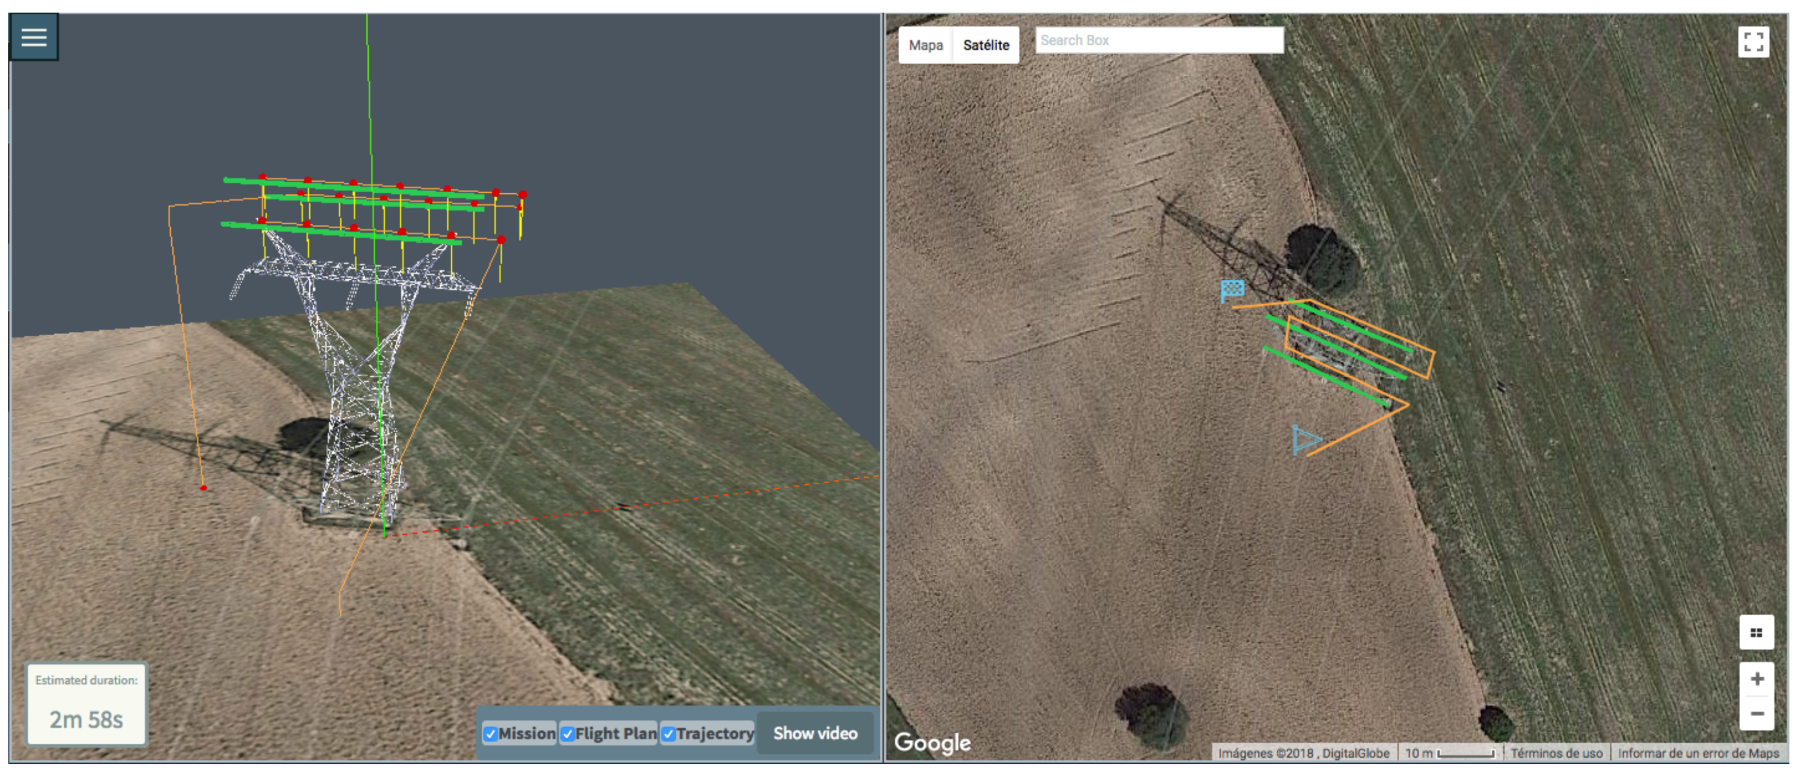Click into the Search Box field
This screenshot has height=775, width=1803.
coord(1158,41)
